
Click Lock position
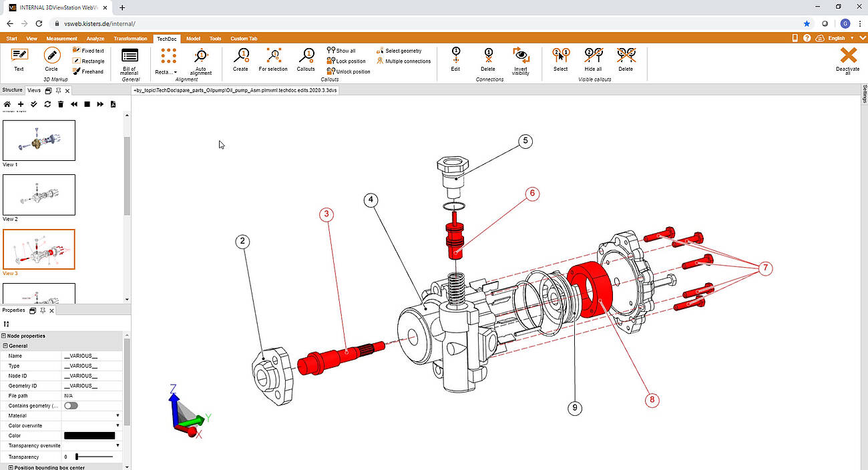pos(346,61)
